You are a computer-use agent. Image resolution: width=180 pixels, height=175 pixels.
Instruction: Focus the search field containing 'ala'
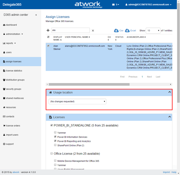[70, 30]
